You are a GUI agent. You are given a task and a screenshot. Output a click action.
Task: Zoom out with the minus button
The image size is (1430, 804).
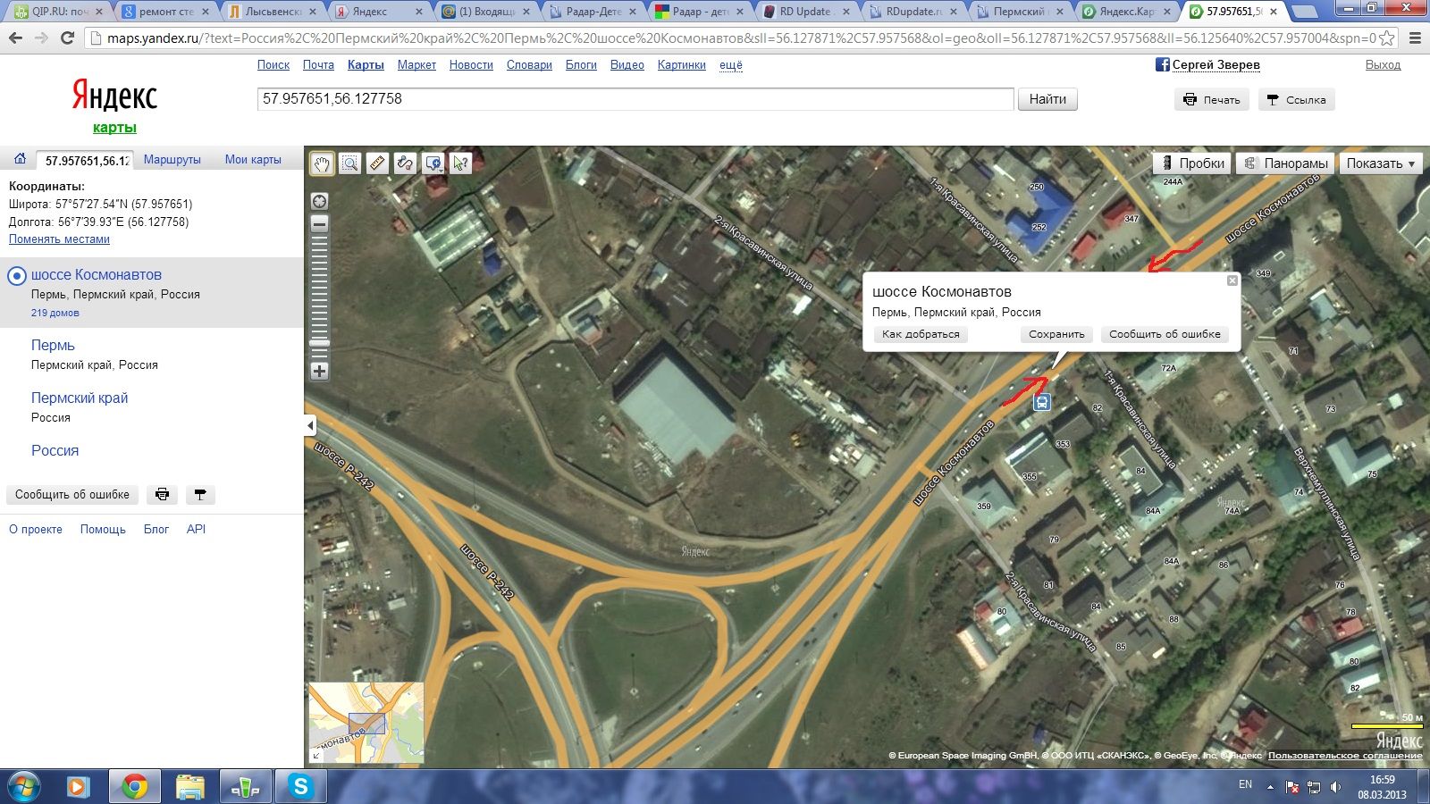(x=319, y=223)
